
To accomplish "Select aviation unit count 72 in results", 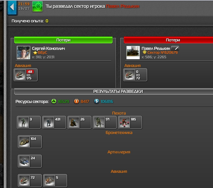I will click(x=30, y=181).
